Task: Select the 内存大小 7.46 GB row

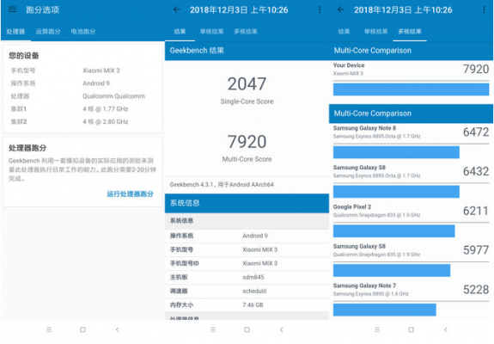Action: (247, 305)
